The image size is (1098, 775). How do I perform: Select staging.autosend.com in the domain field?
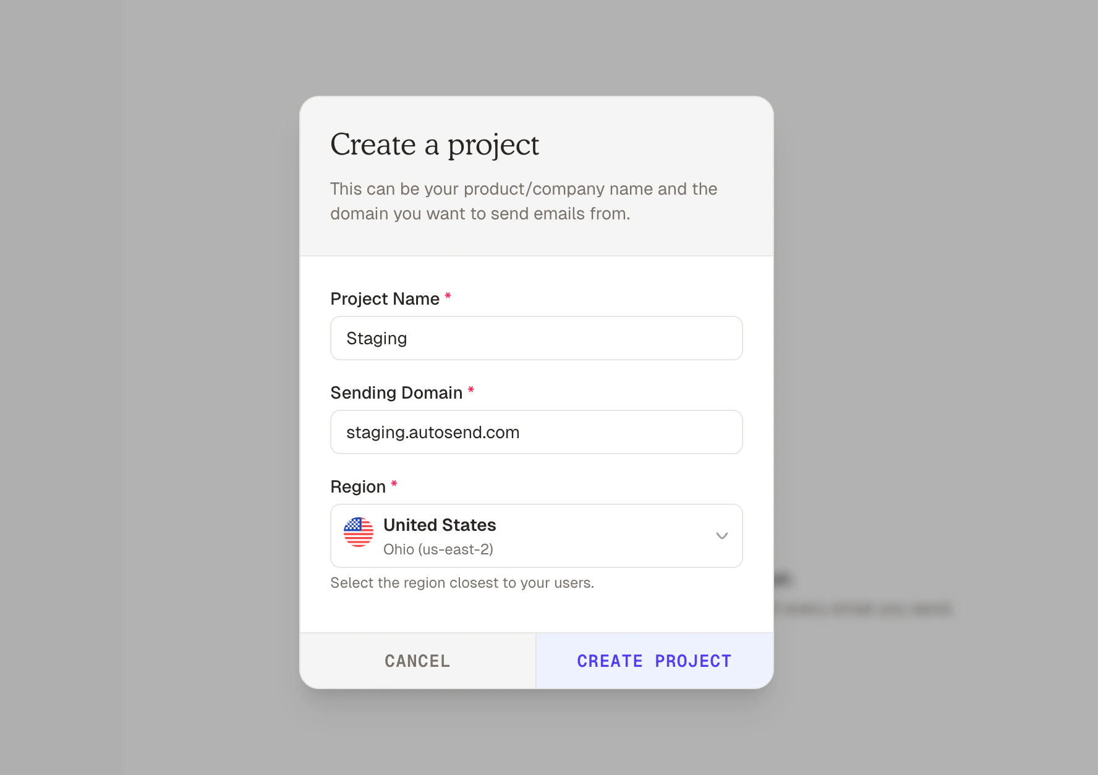click(x=433, y=432)
